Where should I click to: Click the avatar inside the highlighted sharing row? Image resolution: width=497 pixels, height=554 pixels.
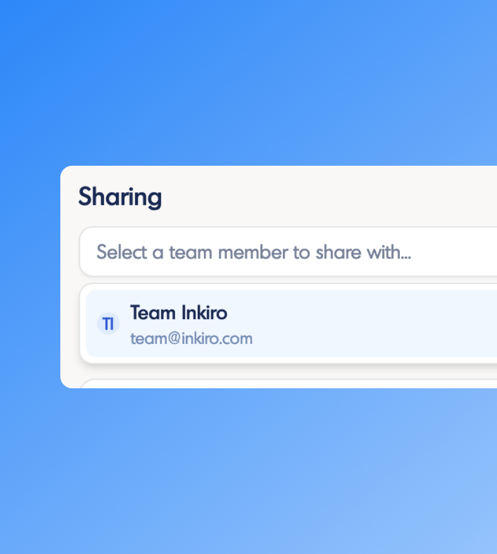(x=108, y=324)
